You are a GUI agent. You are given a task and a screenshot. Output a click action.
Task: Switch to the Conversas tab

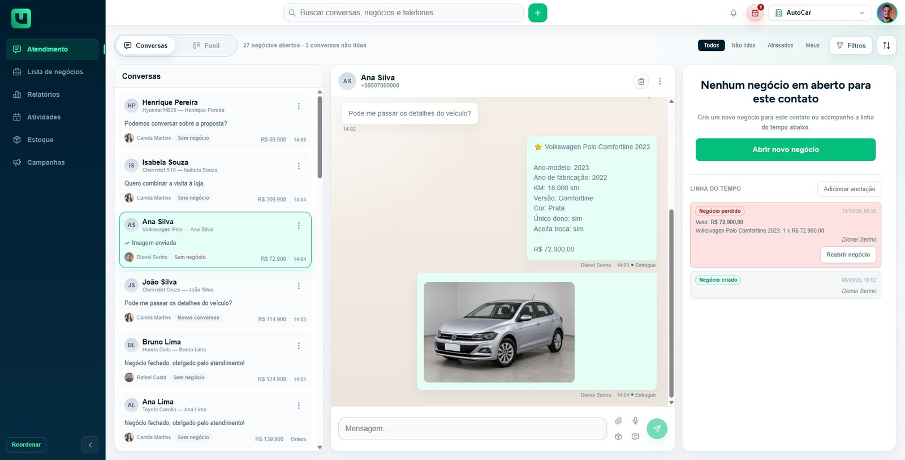(146, 45)
